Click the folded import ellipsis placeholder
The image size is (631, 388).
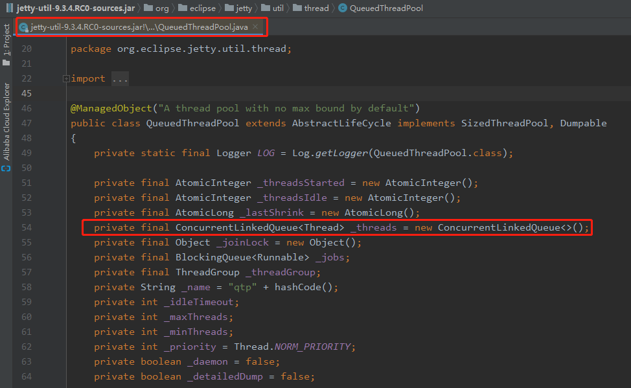pyautogui.click(x=120, y=78)
